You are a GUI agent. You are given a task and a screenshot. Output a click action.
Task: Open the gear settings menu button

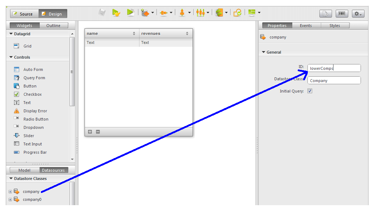(x=358, y=14)
